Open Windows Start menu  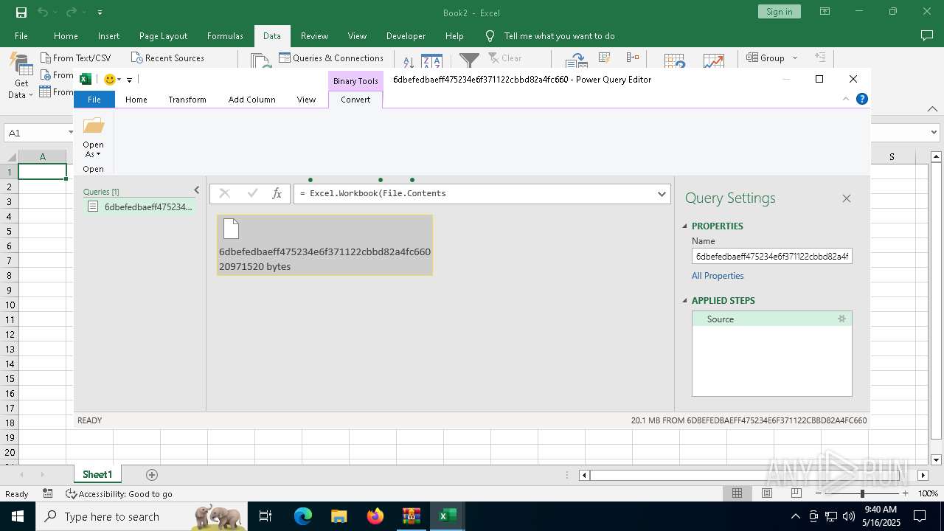(18, 516)
